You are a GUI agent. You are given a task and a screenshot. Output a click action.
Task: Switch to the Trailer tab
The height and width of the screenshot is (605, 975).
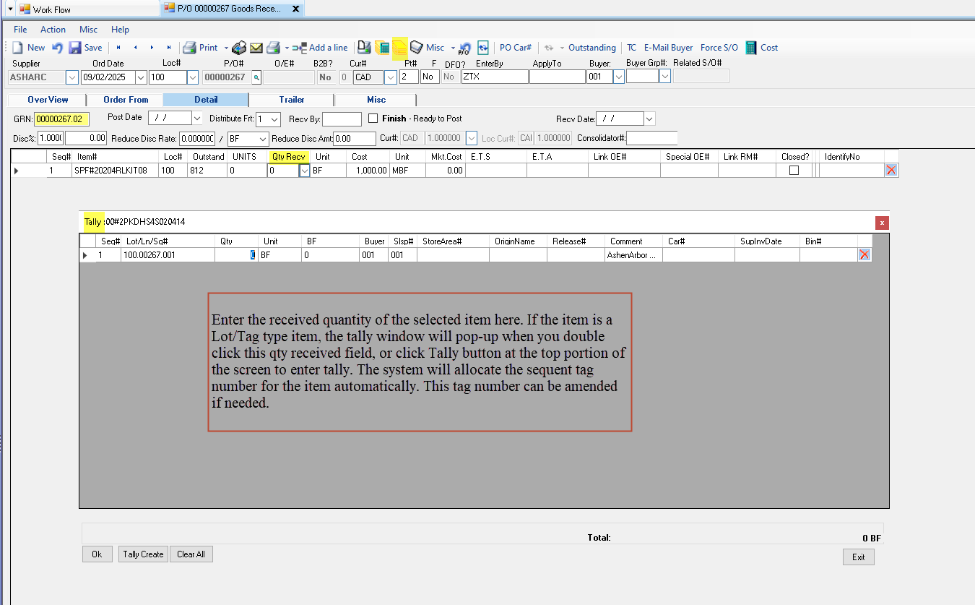(x=292, y=100)
